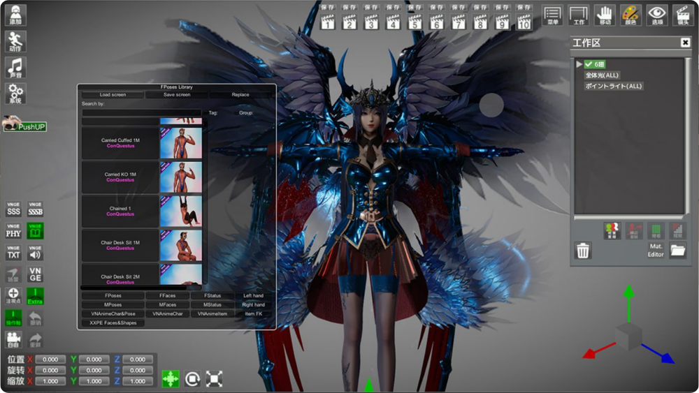Open the VNGE SSSB tool

(x=35, y=209)
